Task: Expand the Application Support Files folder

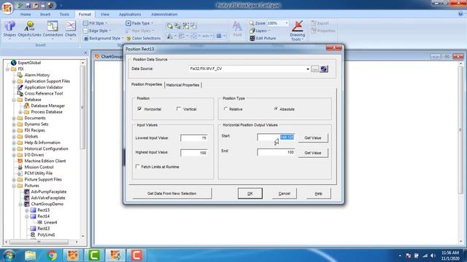Action: [14, 82]
